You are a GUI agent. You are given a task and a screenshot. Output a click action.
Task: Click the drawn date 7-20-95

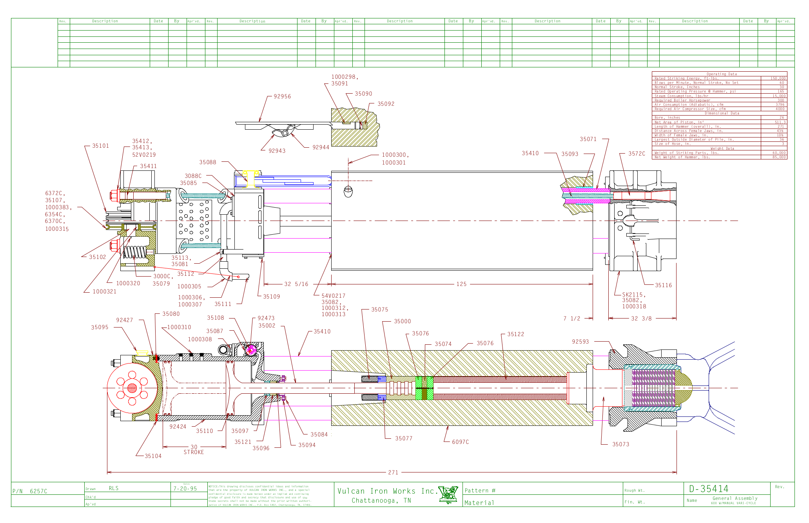[x=185, y=489]
